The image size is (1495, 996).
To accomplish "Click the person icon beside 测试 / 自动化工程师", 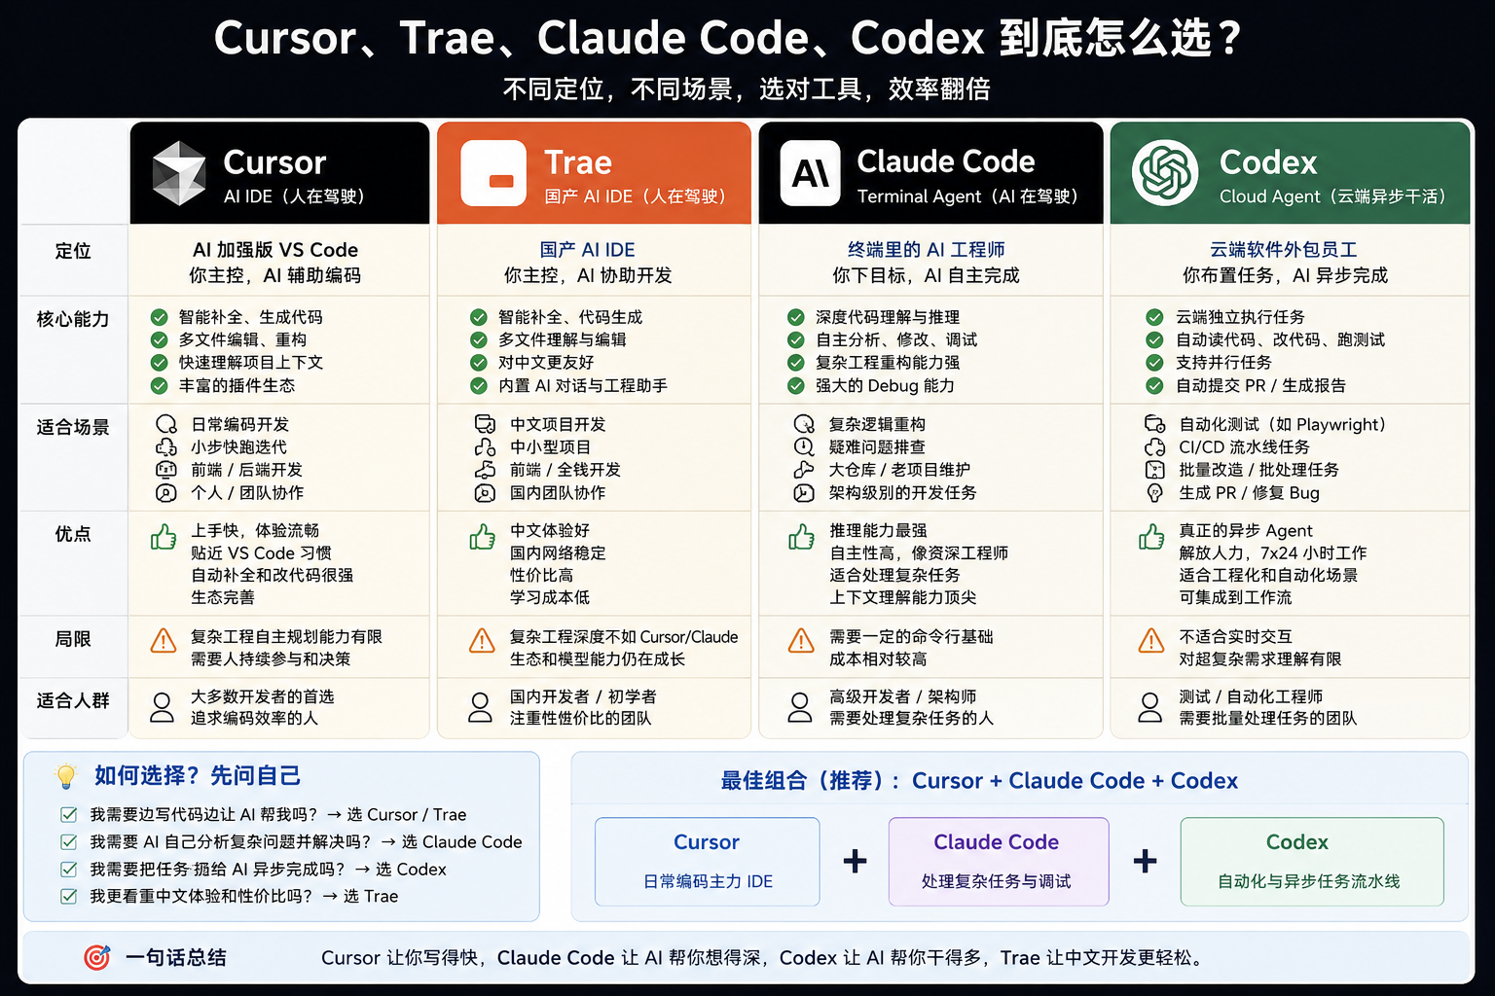I will (1150, 707).
